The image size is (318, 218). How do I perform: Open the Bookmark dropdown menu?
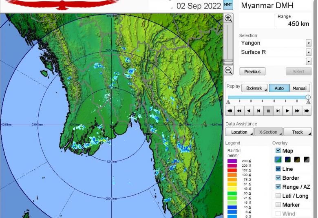click(x=254, y=88)
